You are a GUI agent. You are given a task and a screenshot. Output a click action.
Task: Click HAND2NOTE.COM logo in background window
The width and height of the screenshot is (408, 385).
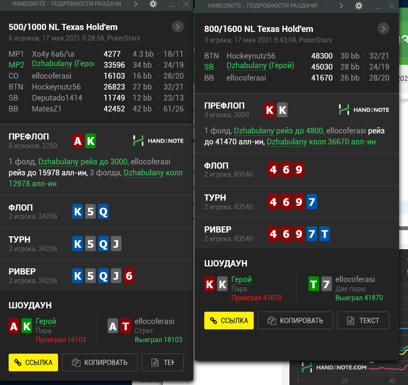334,367
